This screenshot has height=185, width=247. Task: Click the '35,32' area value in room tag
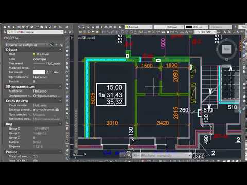(x=114, y=102)
